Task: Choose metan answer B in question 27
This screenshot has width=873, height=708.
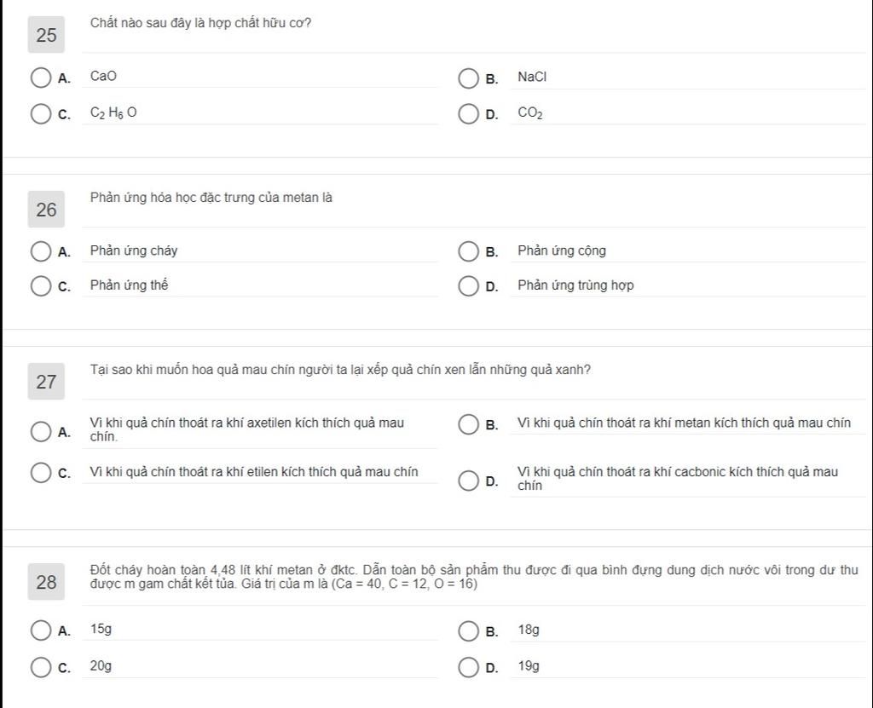Action: click(x=468, y=424)
